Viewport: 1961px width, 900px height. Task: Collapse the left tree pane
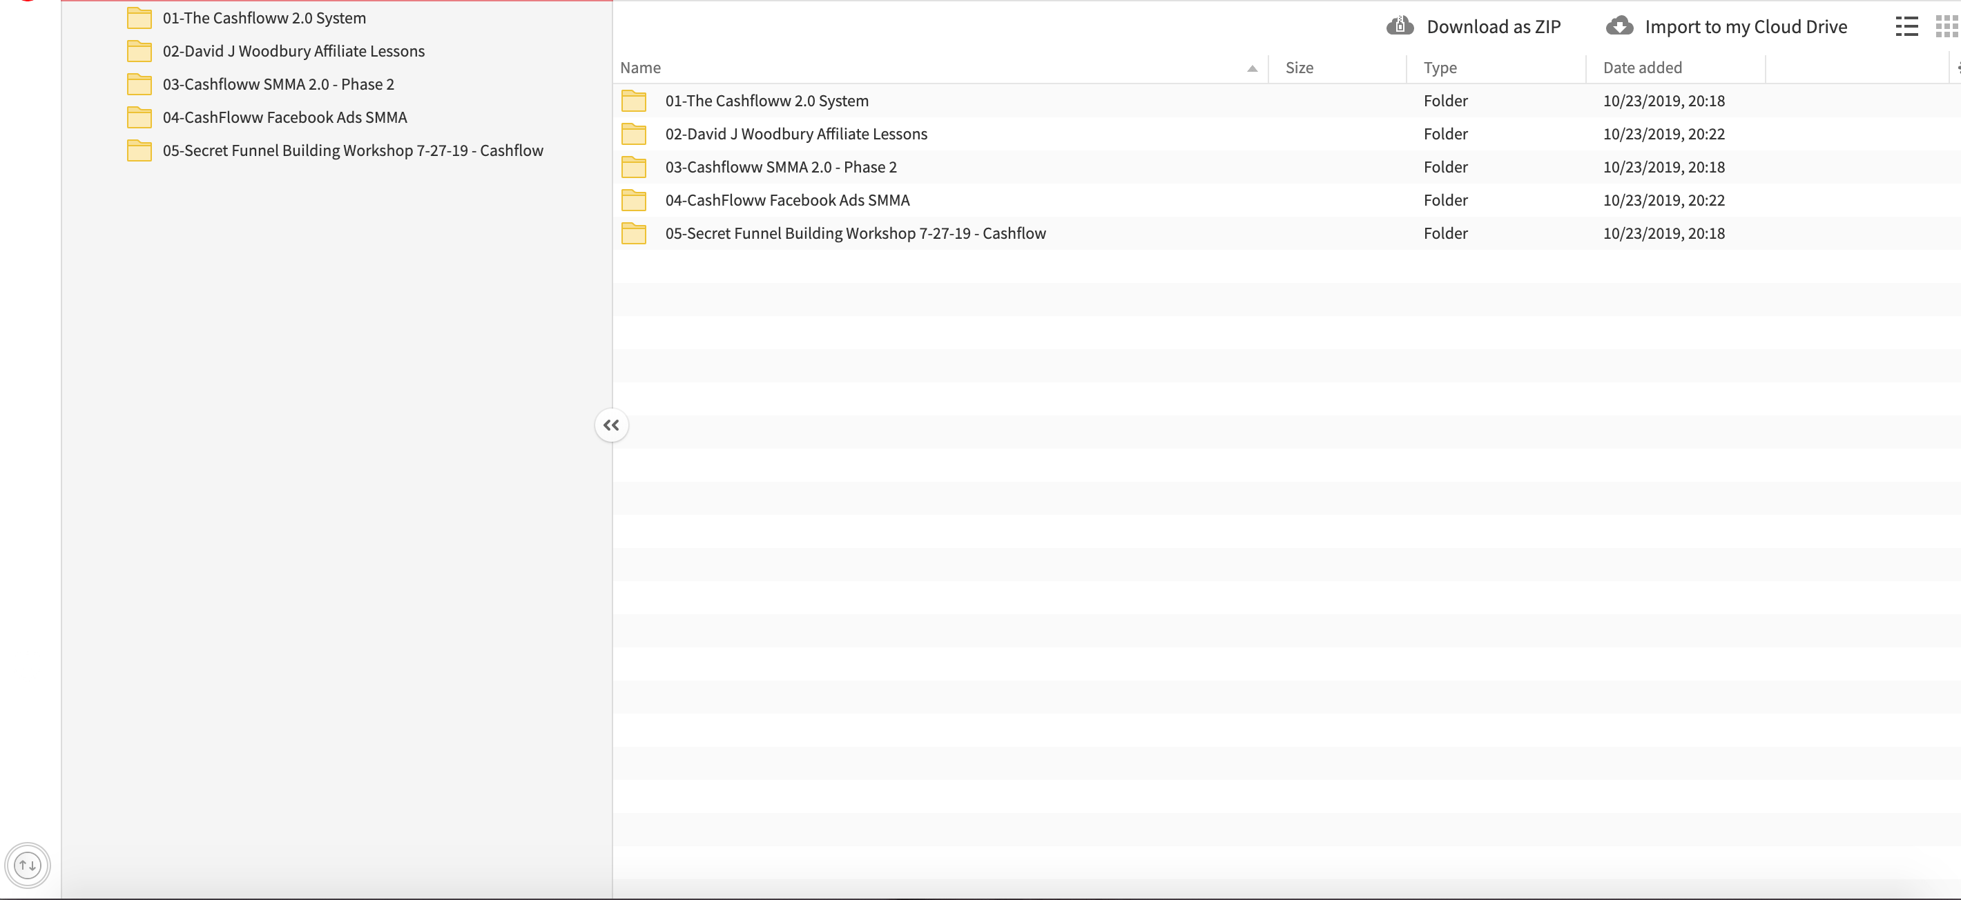[x=611, y=425]
